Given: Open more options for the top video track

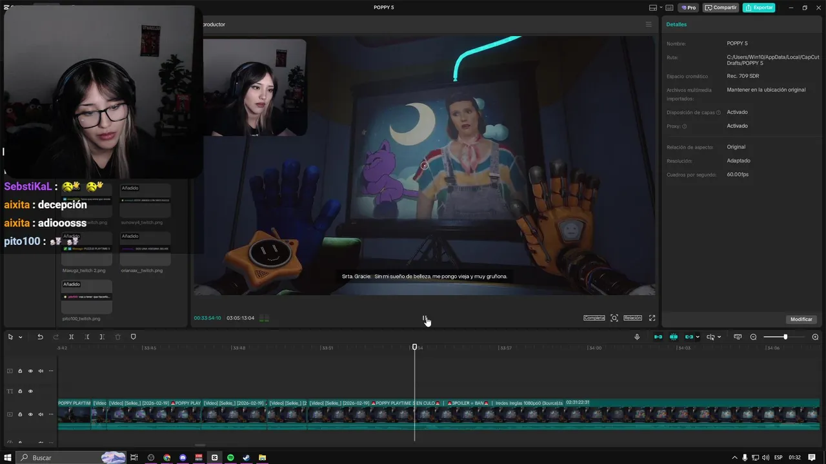Looking at the screenshot, I should pyautogui.click(x=51, y=371).
